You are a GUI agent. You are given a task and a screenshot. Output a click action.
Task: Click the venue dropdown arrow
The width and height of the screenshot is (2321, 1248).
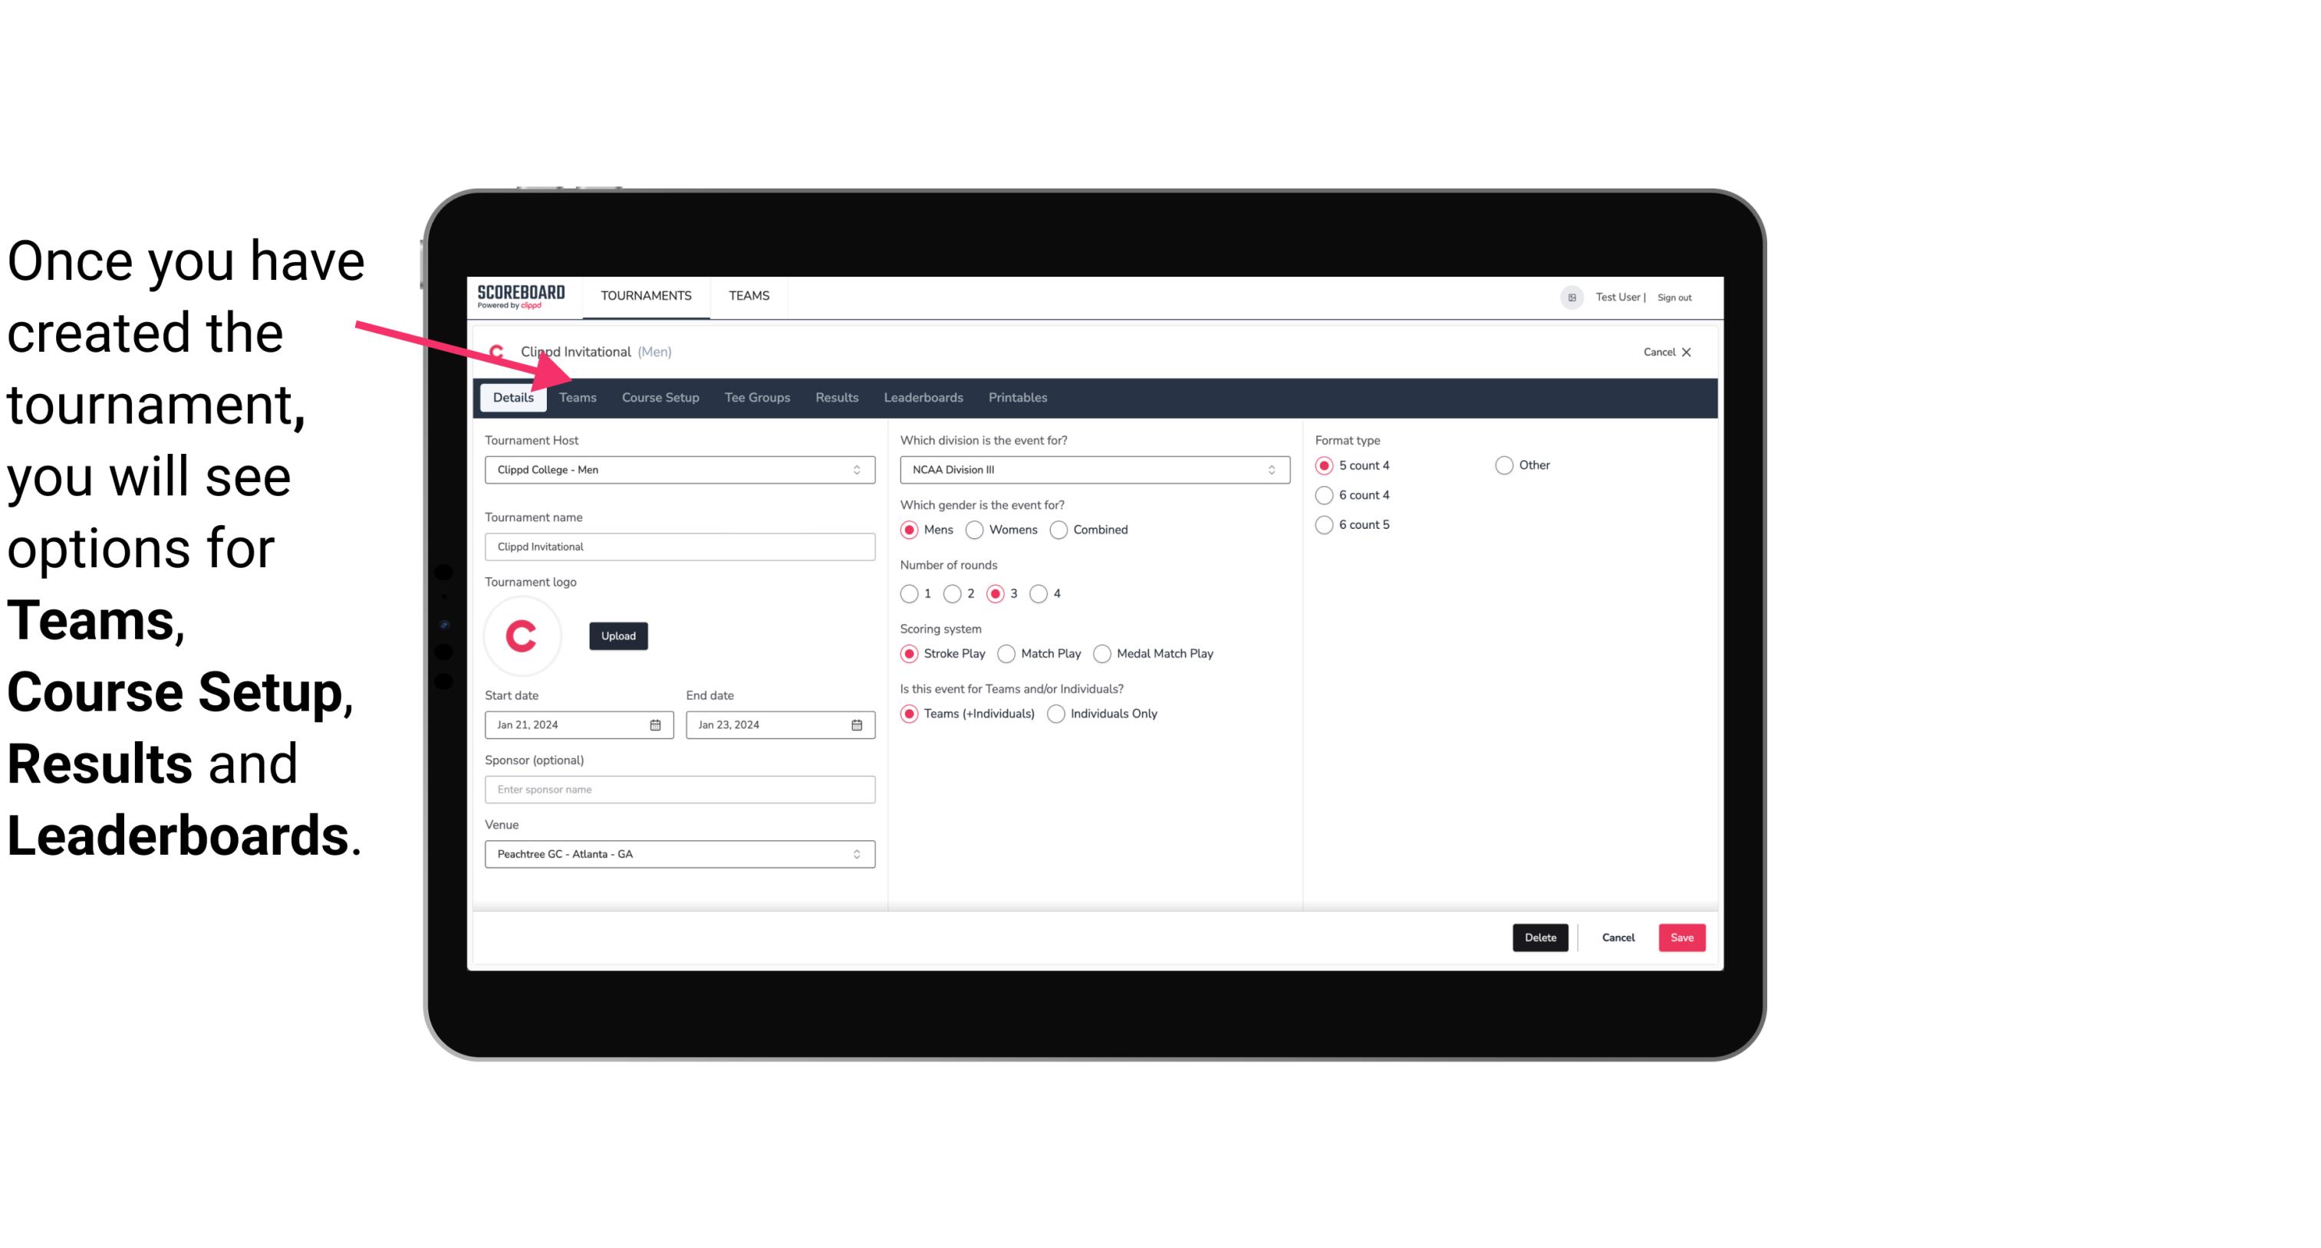[858, 853]
